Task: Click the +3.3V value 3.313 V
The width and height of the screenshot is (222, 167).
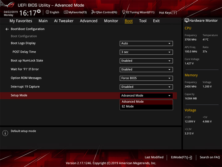Action: [x=189, y=134]
